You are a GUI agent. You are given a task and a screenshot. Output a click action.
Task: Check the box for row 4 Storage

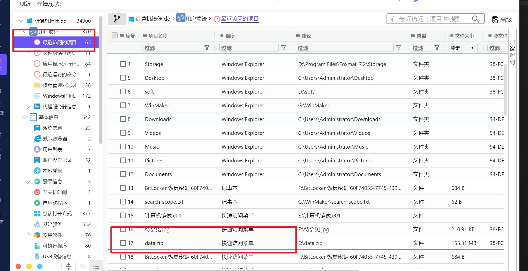tap(123, 64)
